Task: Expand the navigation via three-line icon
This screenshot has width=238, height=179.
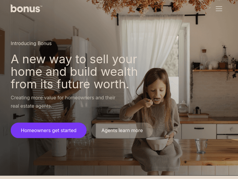Action: click(219, 9)
